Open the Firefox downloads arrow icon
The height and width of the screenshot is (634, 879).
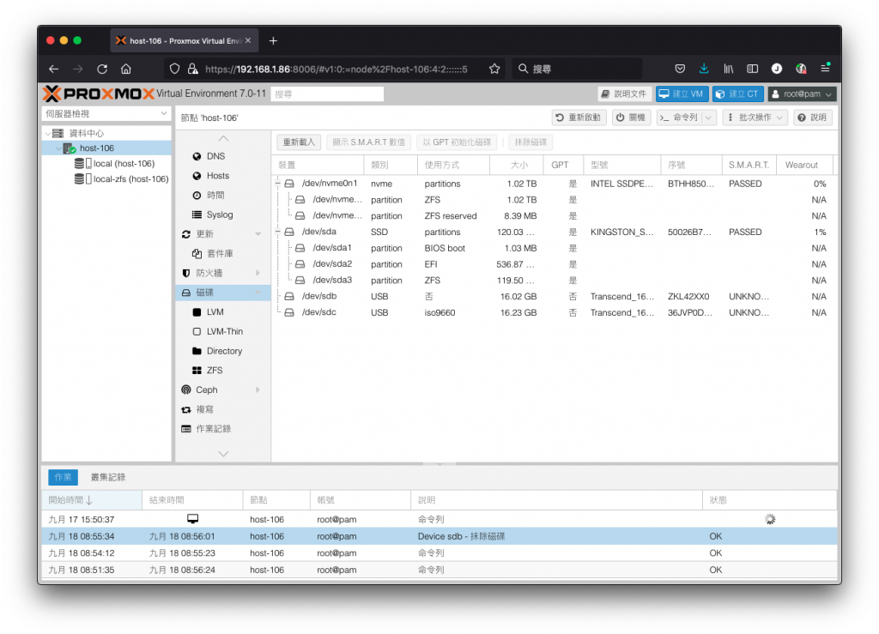[x=704, y=69]
